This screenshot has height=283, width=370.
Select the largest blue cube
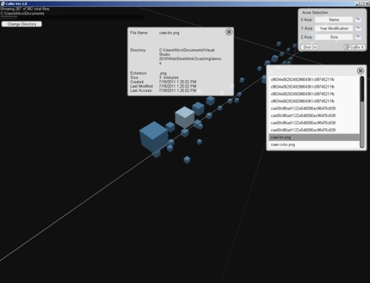(154, 137)
